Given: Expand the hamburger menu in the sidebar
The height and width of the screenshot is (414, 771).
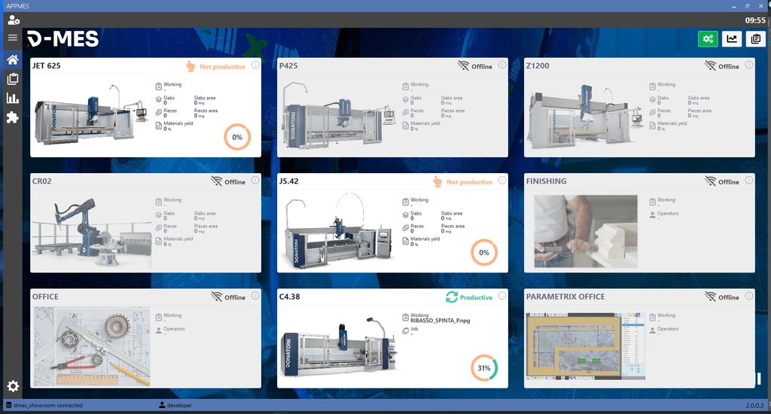Looking at the screenshot, I should [13, 38].
